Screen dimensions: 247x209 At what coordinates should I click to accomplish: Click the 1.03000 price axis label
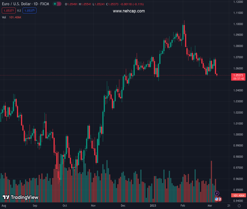coord(238,101)
